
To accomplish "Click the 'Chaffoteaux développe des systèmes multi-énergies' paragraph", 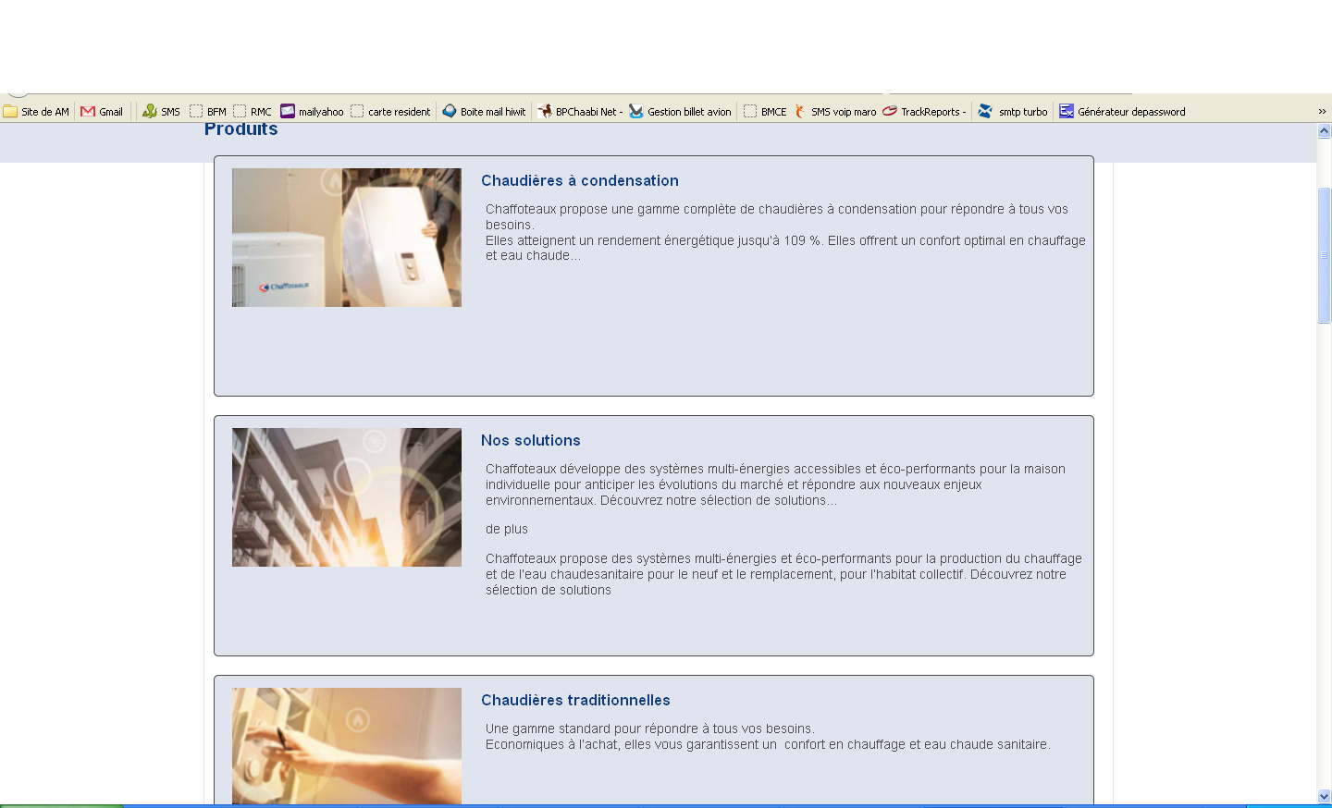I will (775, 484).
